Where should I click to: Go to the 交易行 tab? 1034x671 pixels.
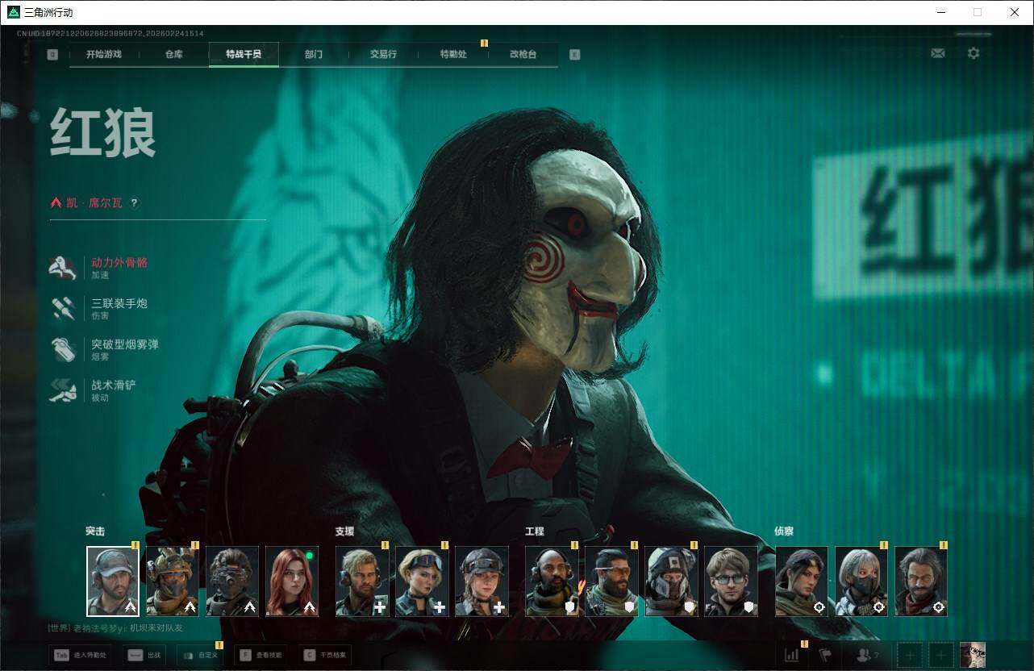point(383,55)
